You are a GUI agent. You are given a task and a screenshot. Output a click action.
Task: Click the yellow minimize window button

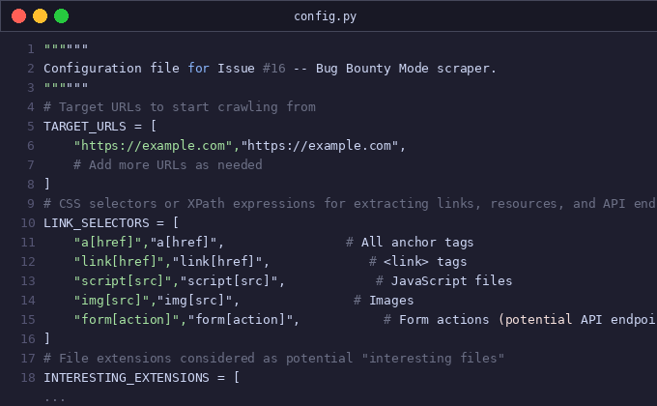pyautogui.click(x=41, y=15)
